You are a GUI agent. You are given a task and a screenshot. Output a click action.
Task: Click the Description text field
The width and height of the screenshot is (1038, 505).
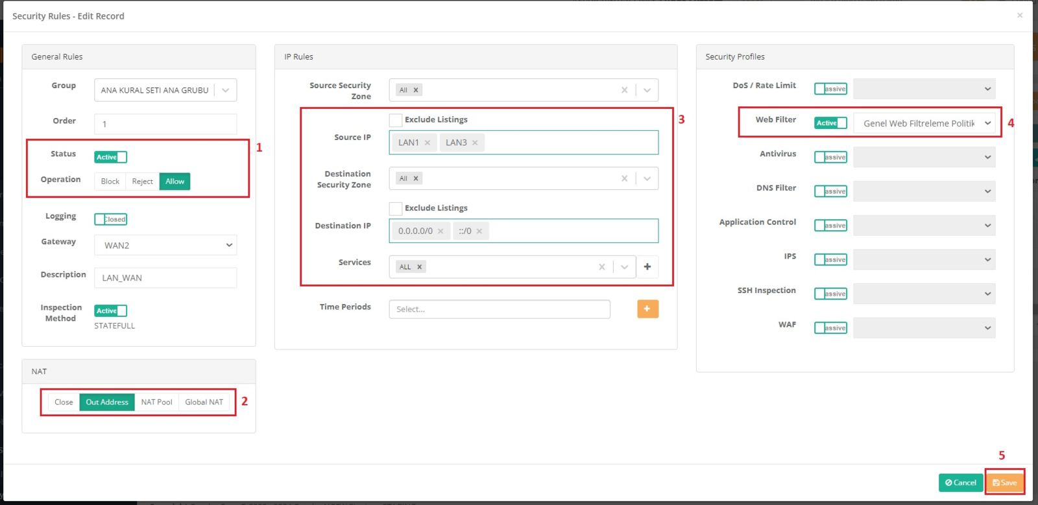[x=165, y=277]
